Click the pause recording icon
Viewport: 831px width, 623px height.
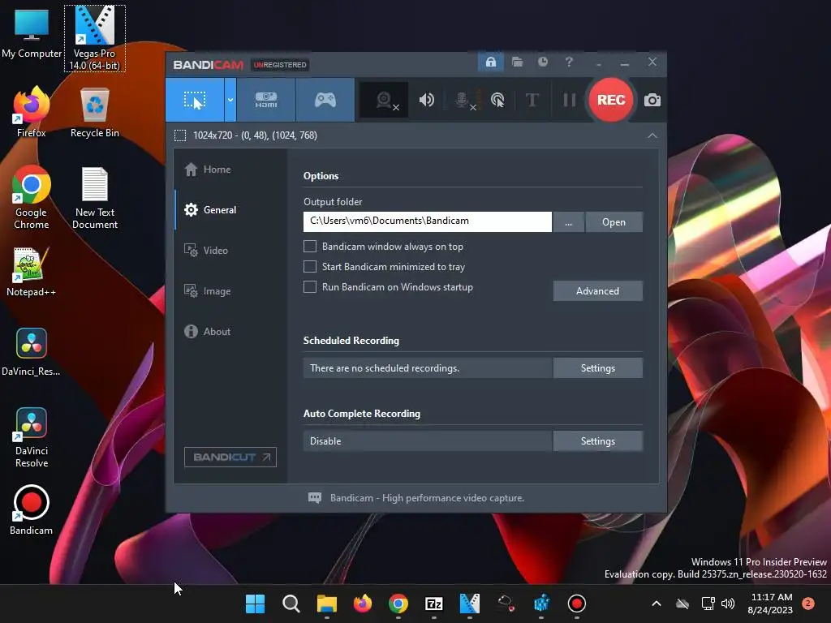pyautogui.click(x=569, y=100)
